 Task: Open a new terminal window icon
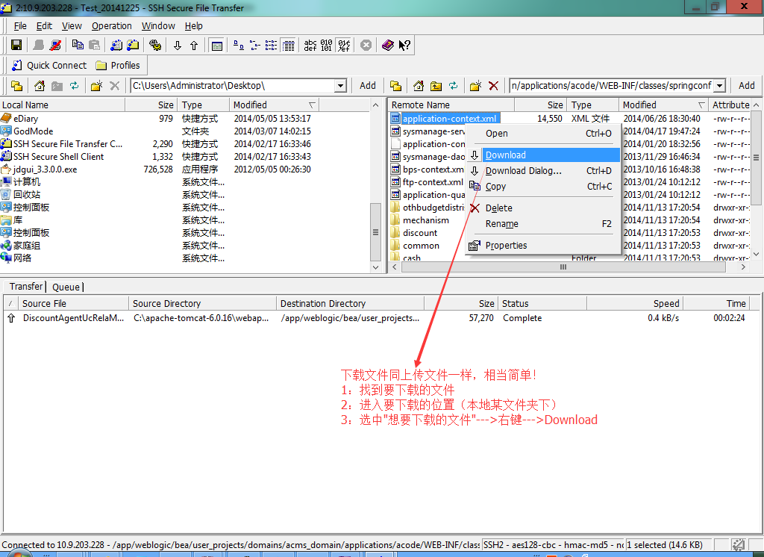click(116, 46)
